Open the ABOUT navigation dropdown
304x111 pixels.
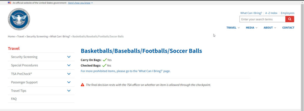(x=270, y=28)
